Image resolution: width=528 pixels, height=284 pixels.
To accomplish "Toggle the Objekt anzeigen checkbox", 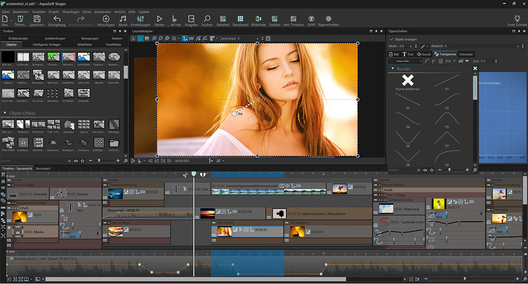I will tap(391, 39).
